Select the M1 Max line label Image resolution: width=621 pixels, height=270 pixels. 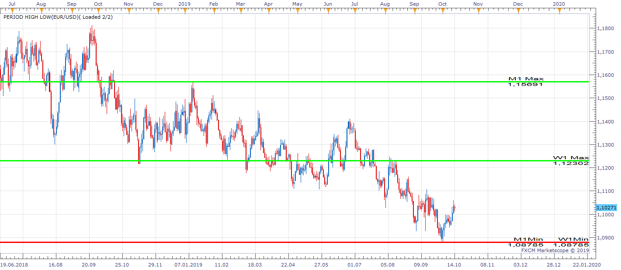[x=526, y=79]
